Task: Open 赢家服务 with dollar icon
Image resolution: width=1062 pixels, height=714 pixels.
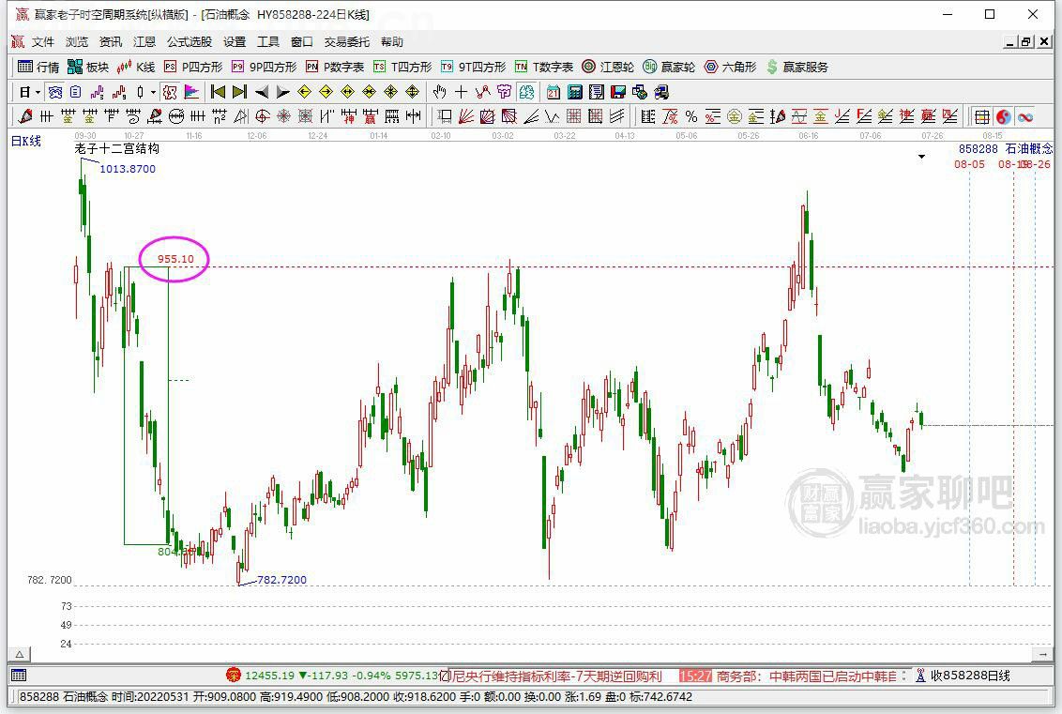Action: pyautogui.click(x=797, y=67)
